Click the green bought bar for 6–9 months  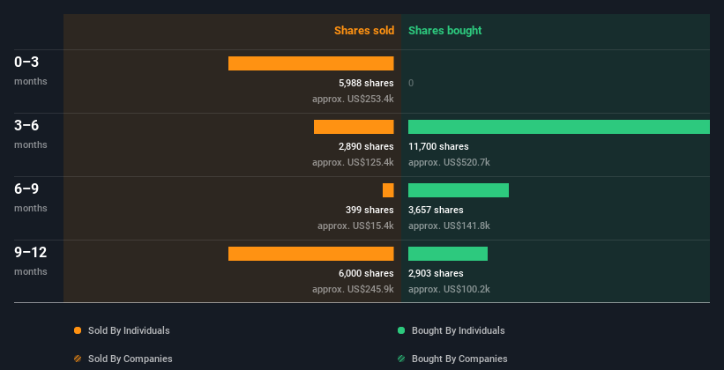pyautogui.click(x=459, y=190)
